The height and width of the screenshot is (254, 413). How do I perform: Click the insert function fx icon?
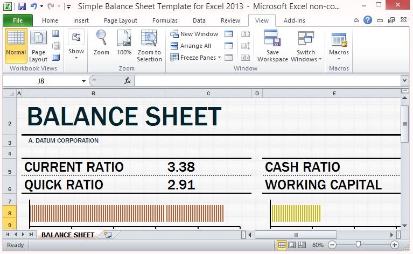(x=128, y=81)
